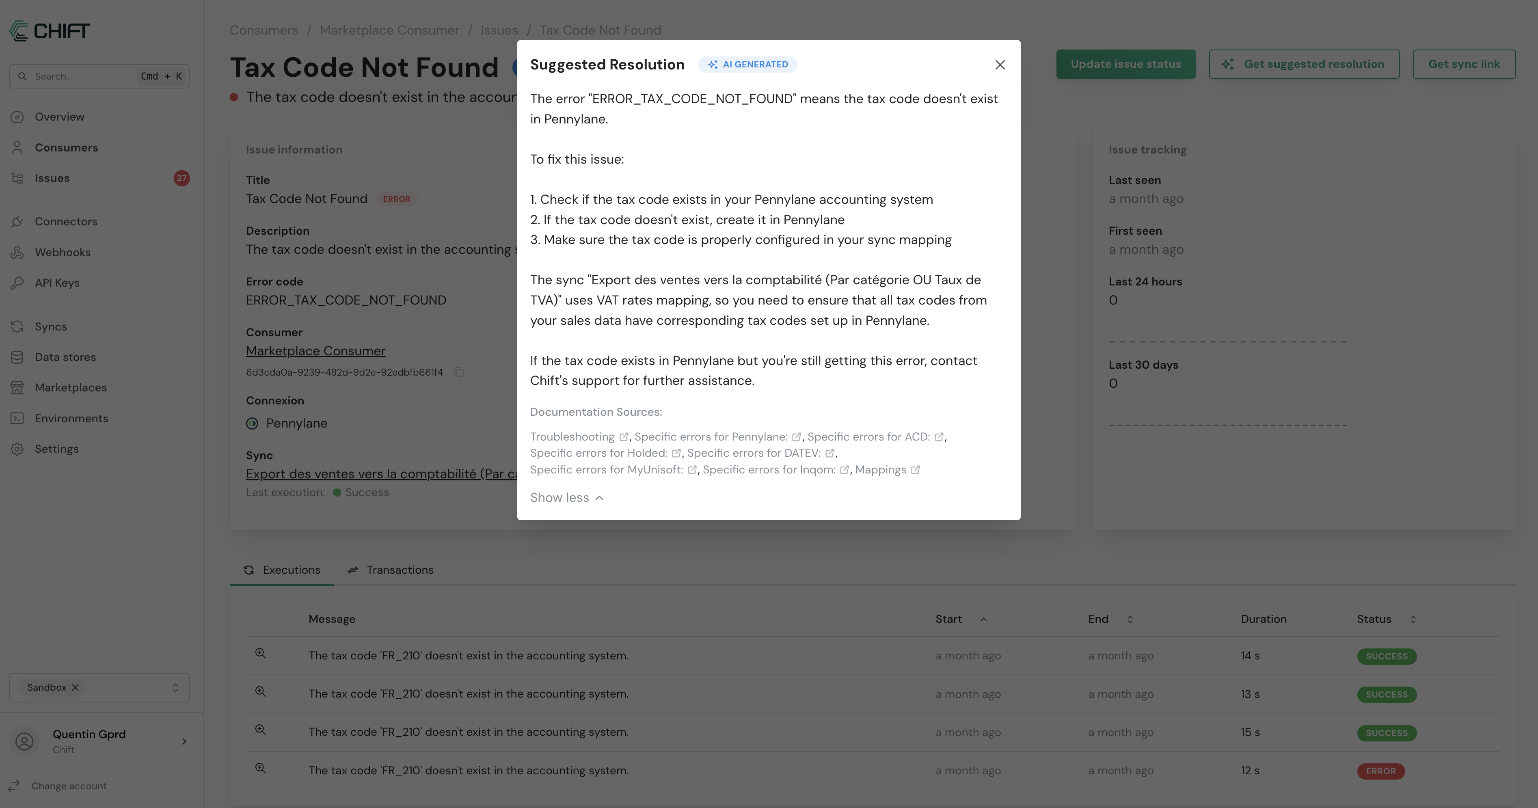Expand Quentin Gprd account menu chevron
1538x808 pixels.
(x=184, y=741)
